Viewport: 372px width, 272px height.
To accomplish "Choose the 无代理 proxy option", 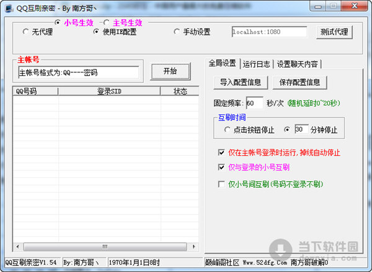I will (26, 32).
